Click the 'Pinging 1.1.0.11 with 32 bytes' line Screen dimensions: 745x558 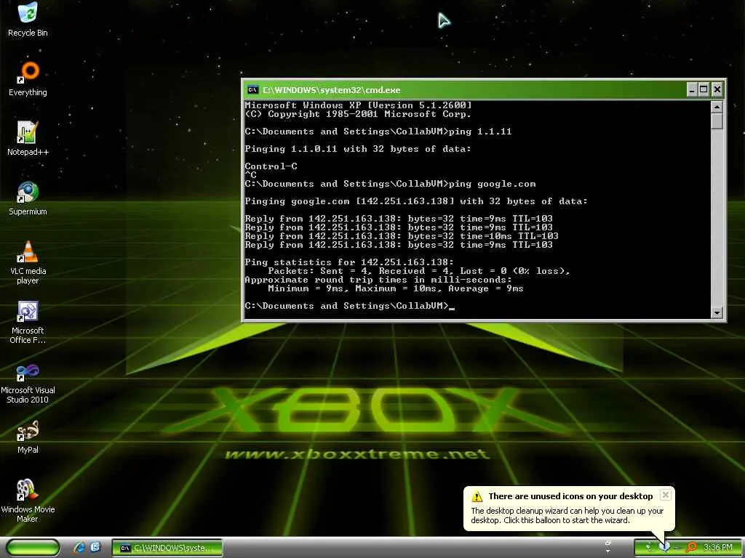click(358, 149)
